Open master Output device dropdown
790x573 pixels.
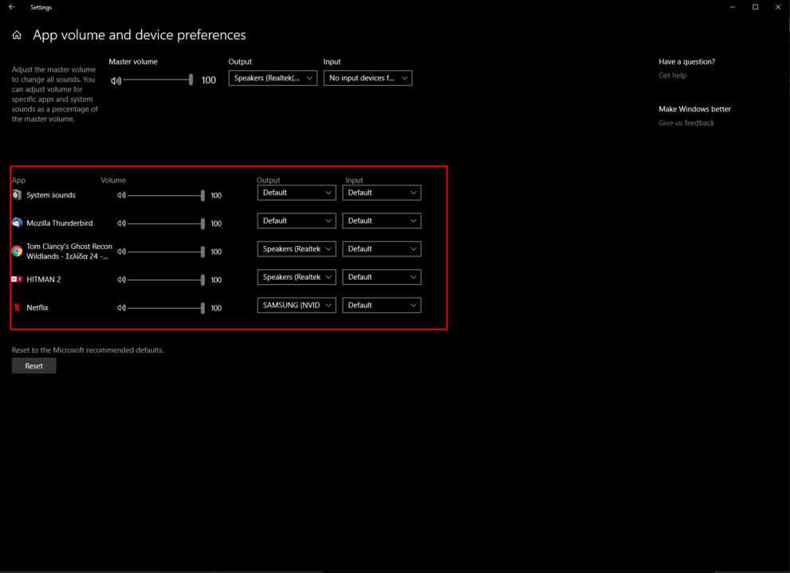[x=273, y=78]
